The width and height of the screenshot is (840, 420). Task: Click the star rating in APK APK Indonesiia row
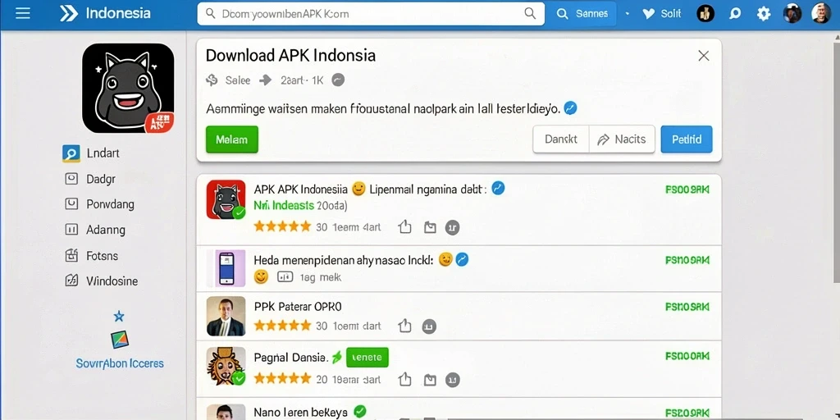[282, 226]
